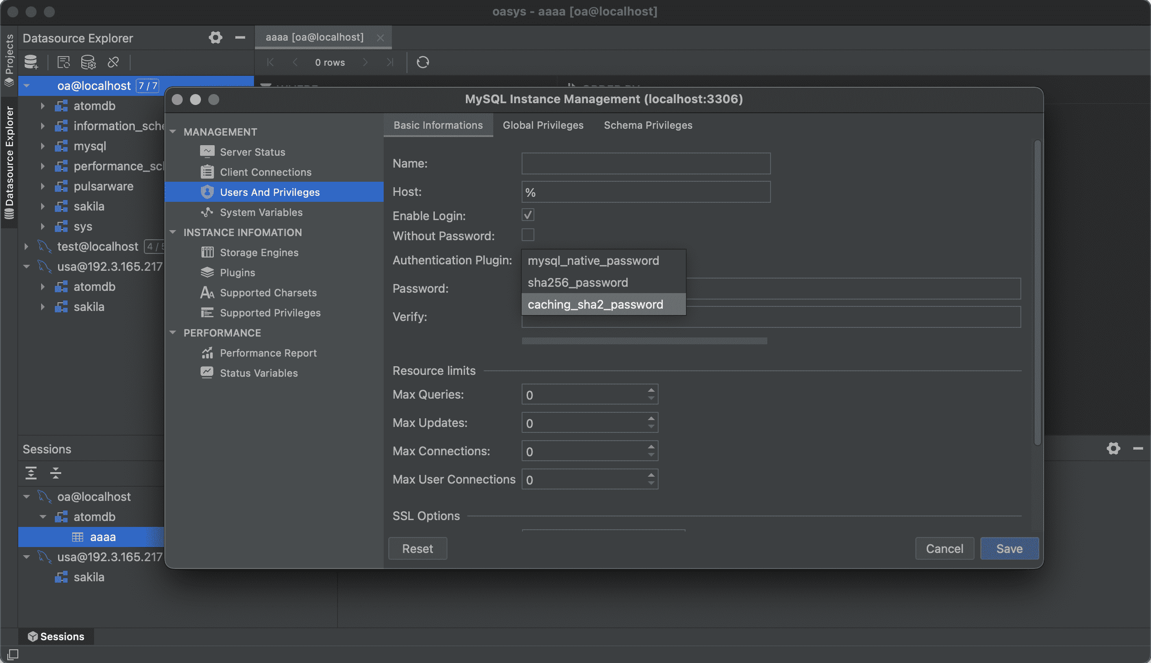Collapse the PERFORMANCE section
The height and width of the screenshot is (663, 1151).
click(173, 332)
